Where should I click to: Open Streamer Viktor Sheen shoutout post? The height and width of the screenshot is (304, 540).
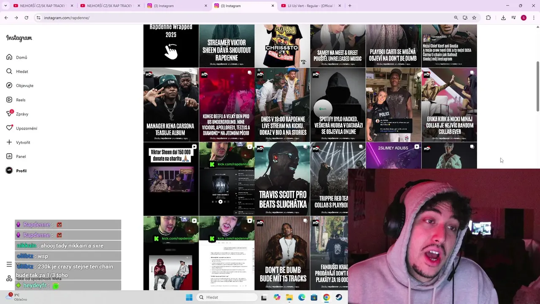pos(227,46)
